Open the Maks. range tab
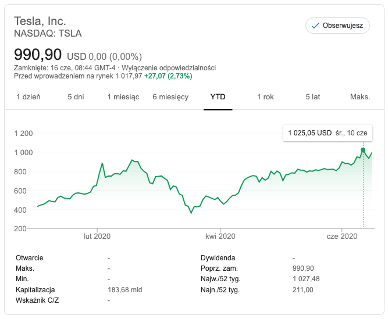Screen dimensions: 388x319 click(x=360, y=97)
